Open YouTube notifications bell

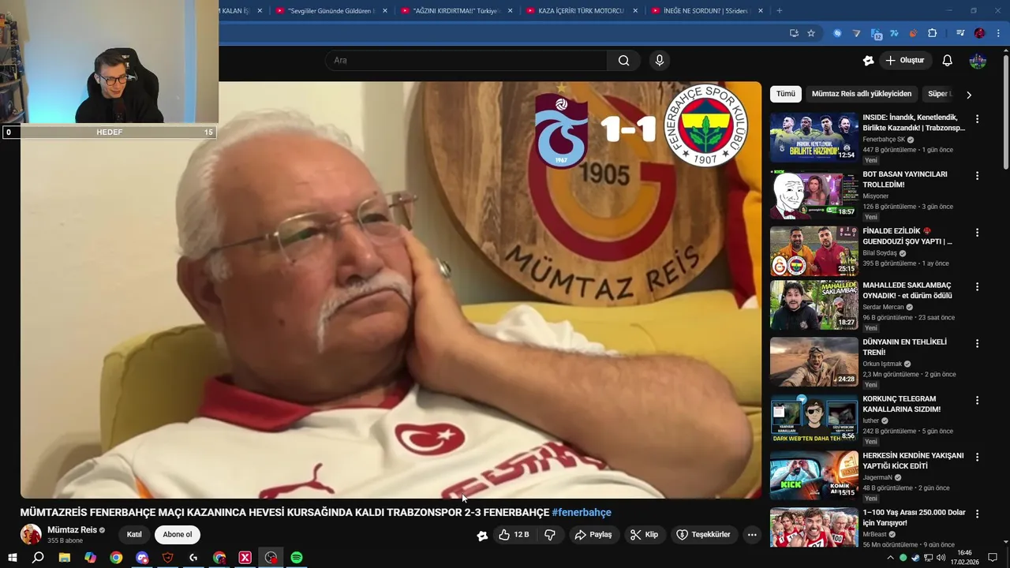click(948, 61)
